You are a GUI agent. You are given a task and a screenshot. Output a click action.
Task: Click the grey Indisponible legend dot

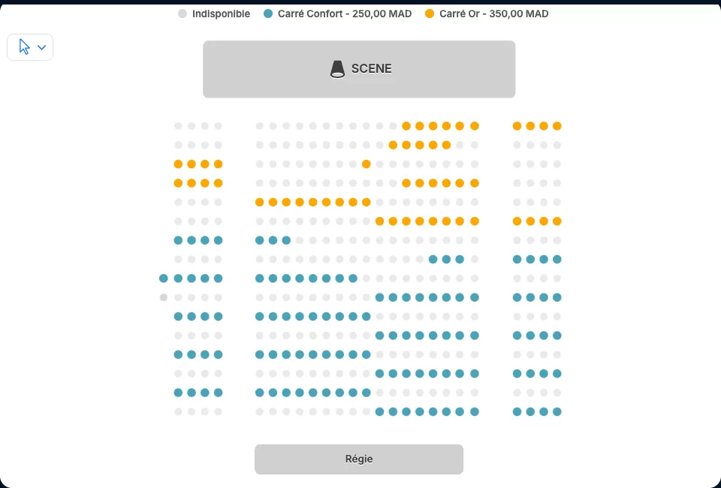coord(183,14)
